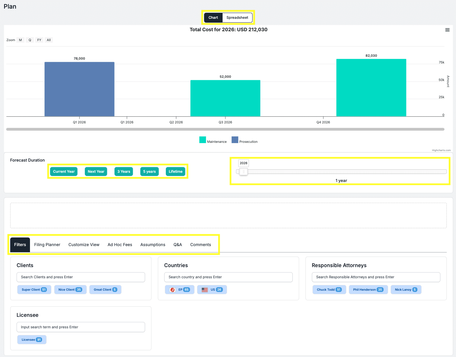Click the US flag country chip
The height and width of the screenshot is (357, 456).
[212, 290]
